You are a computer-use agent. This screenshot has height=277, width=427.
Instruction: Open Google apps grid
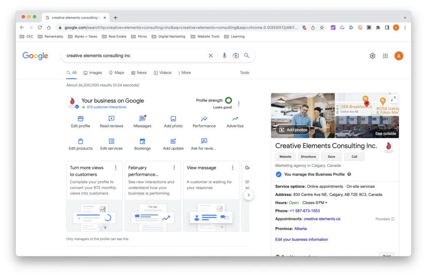pyautogui.click(x=385, y=56)
